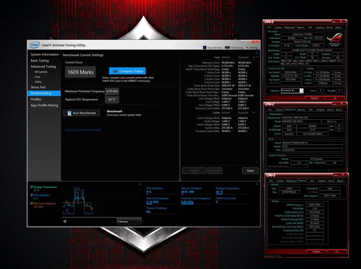
Task: Open Basic Tuning section
Action: click(39, 61)
